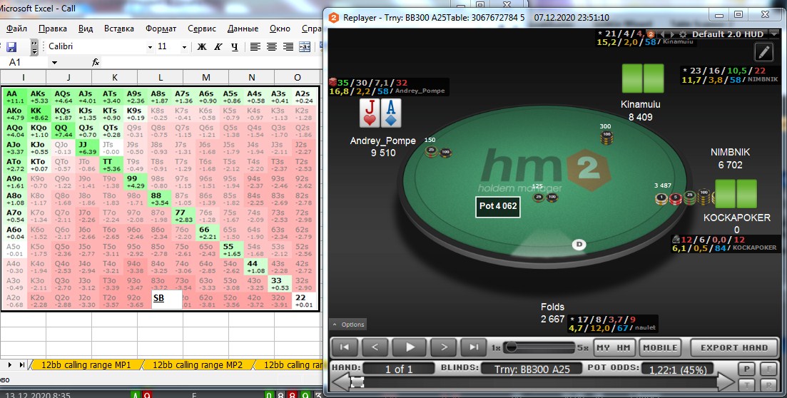Image resolution: width=787 pixels, height=398 pixels.
Task: Click the AKs +5.33 cell
Action: [39, 97]
